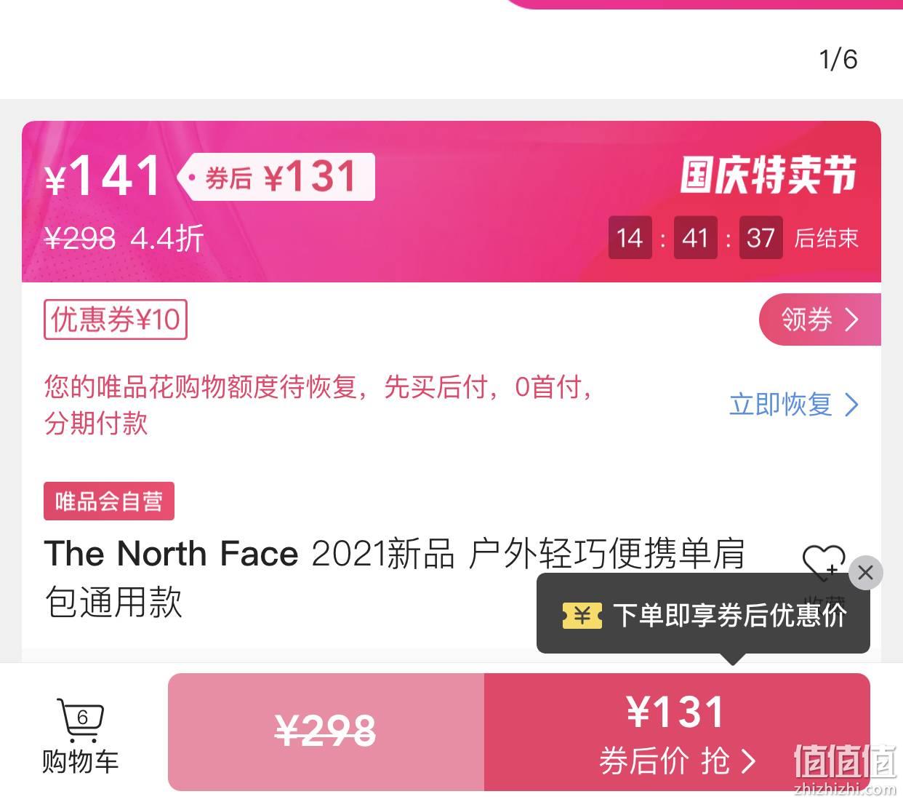
Task: Tap the 券后 ¥131 price tag
Action: coord(277,177)
